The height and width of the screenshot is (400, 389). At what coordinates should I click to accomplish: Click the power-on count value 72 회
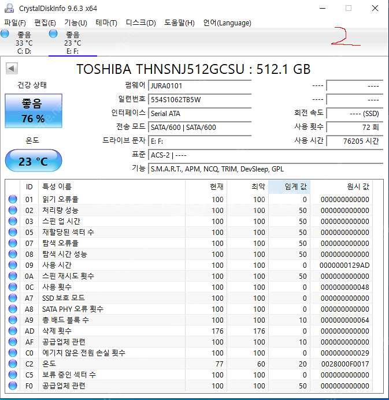click(355, 127)
